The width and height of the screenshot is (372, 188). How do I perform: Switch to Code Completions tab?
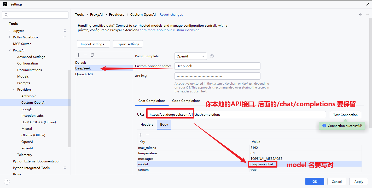click(x=186, y=101)
